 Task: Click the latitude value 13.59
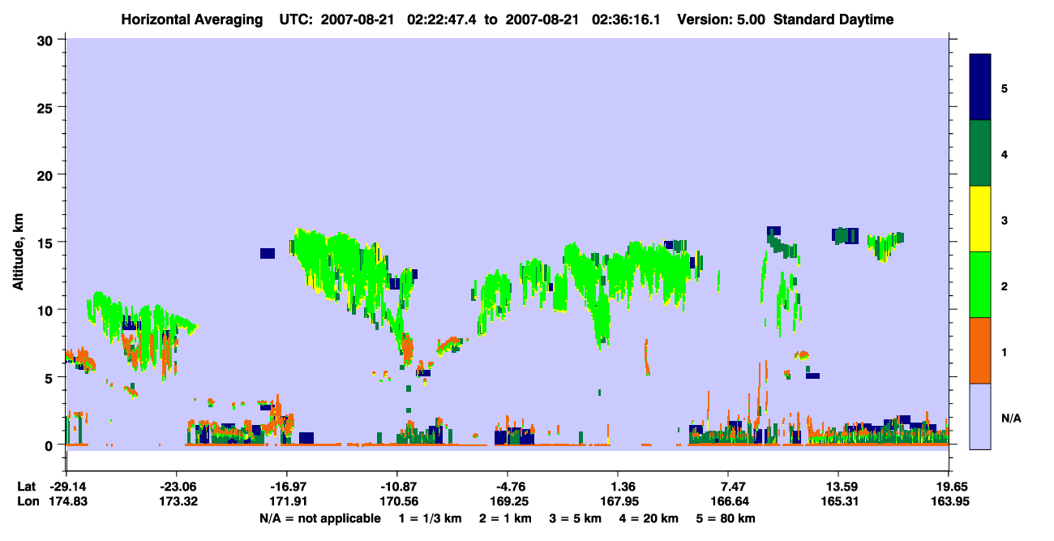tap(838, 487)
